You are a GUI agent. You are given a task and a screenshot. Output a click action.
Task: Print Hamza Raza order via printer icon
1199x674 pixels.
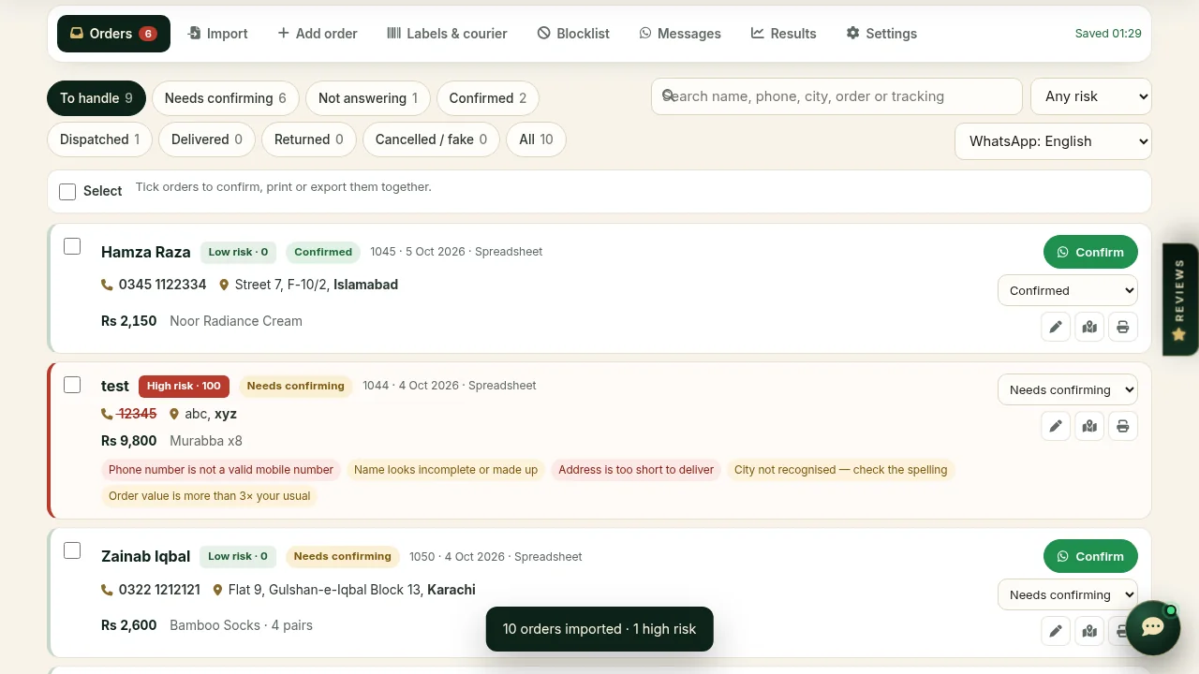pyautogui.click(x=1122, y=327)
